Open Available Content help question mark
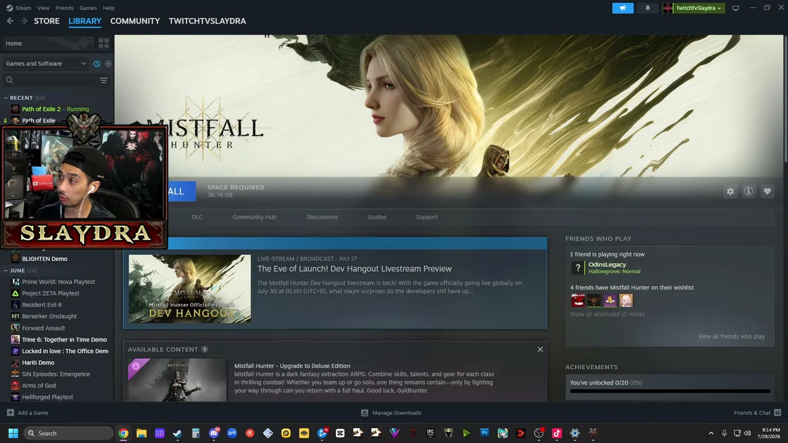 [x=204, y=349]
